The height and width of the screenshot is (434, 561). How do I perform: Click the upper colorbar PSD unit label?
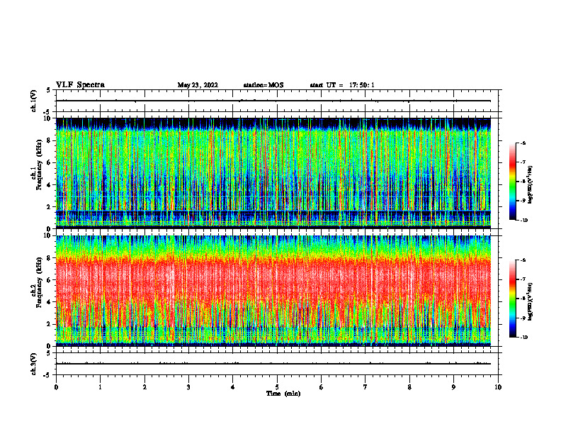pos(531,184)
